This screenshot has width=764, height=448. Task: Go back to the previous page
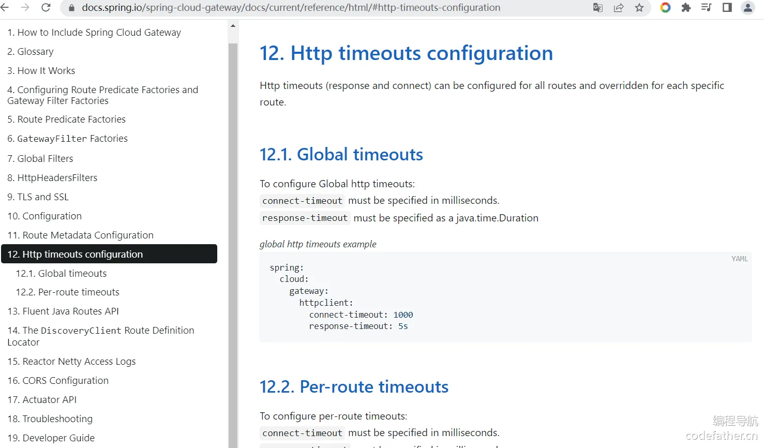pos(5,8)
